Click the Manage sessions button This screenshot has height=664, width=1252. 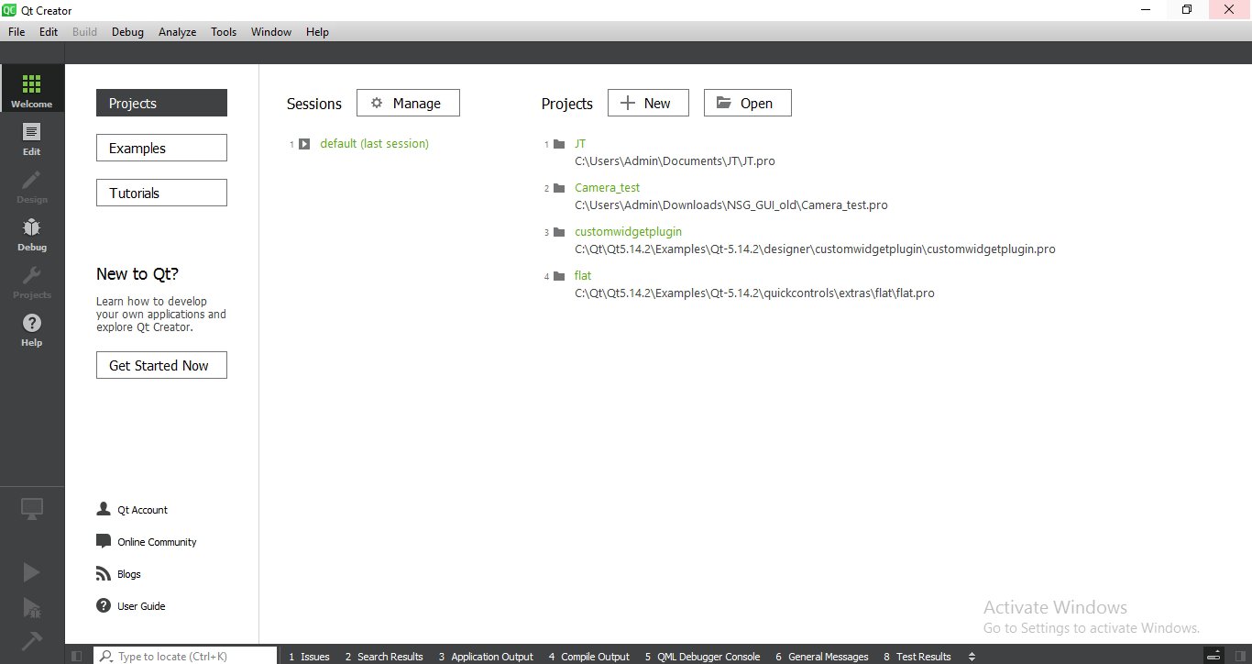pyautogui.click(x=408, y=104)
